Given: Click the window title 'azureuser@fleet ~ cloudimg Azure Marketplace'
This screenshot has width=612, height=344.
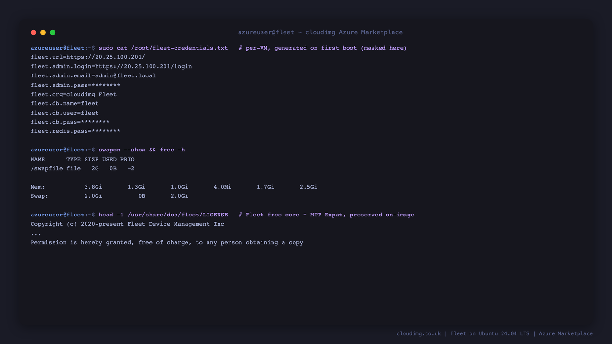Looking at the screenshot, I should pos(320,32).
